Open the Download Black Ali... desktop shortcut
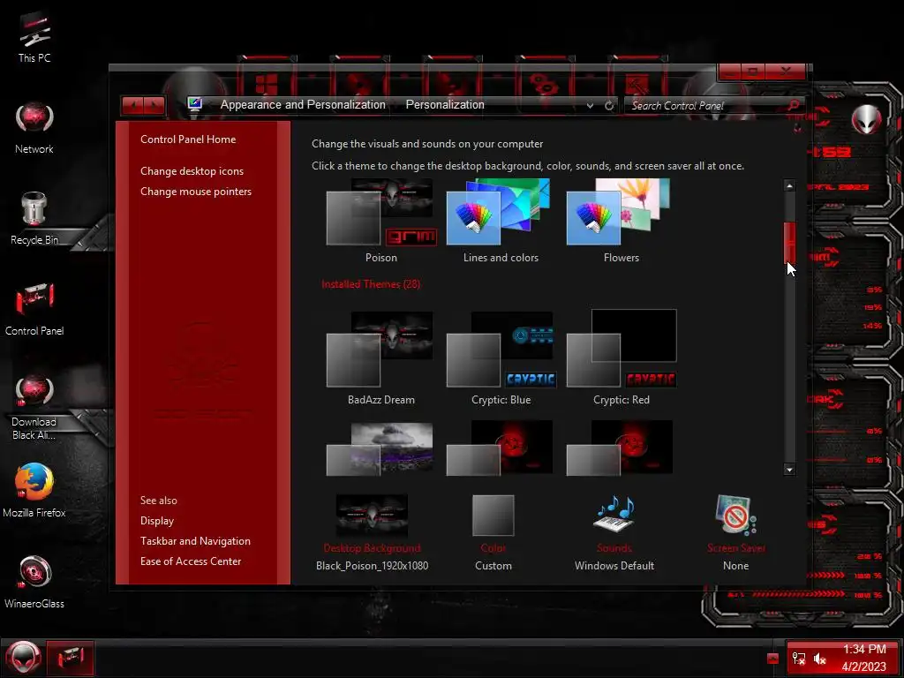 coord(34,408)
